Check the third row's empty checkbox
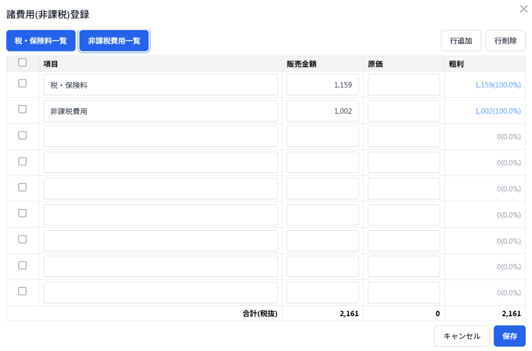 pyautogui.click(x=22, y=136)
